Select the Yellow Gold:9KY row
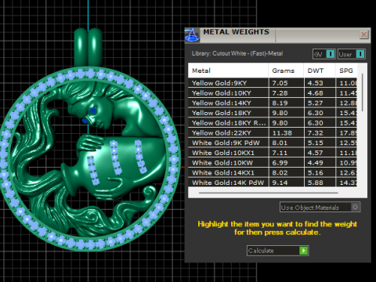The width and height of the screenshot is (376, 282). coord(273,83)
